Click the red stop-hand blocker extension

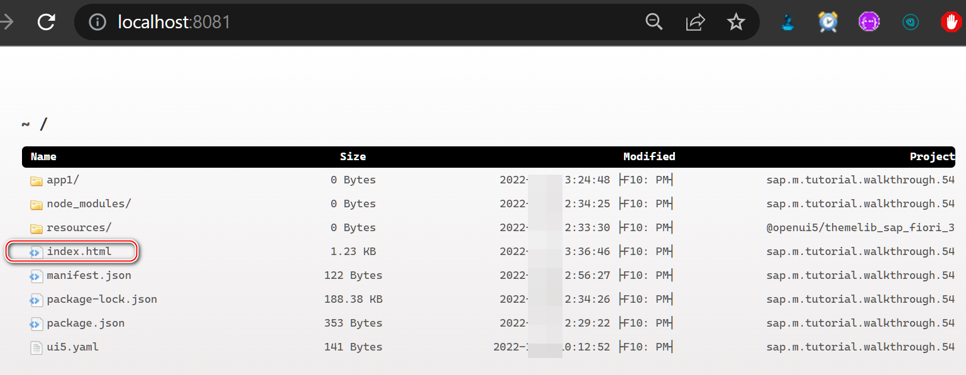click(952, 23)
